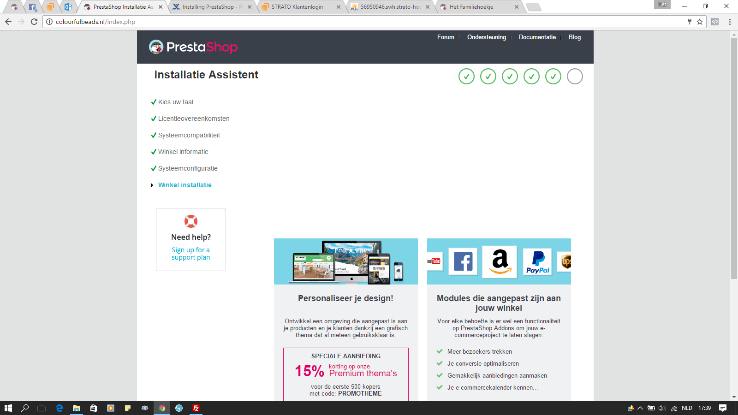
Task: Go to the Kies uw taal step
Action: click(x=176, y=102)
